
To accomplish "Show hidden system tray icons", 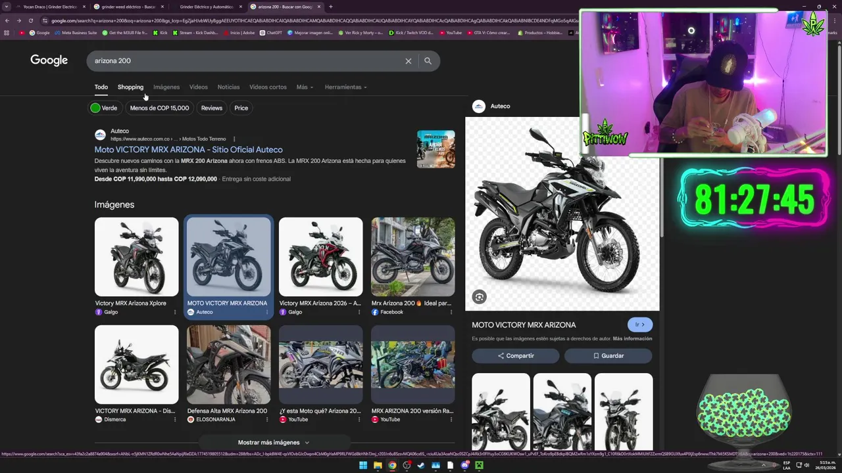I will 763,465.
